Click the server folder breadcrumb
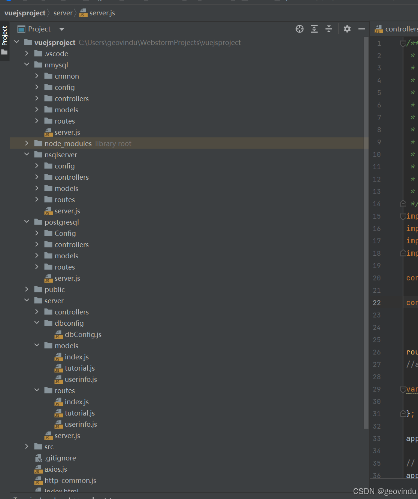418x499 pixels. [x=63, y=13]
